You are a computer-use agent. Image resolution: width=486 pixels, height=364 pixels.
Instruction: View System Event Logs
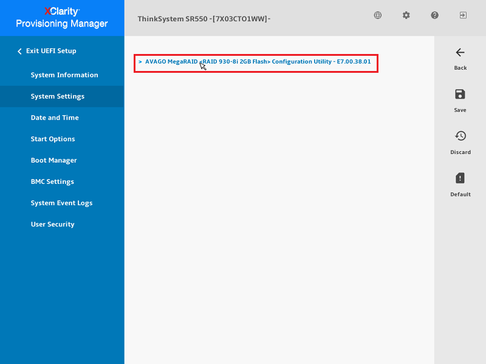click(x=61, y=203)
